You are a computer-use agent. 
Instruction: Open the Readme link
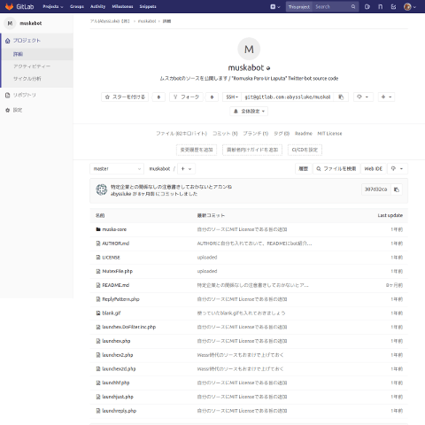[304, 134]
